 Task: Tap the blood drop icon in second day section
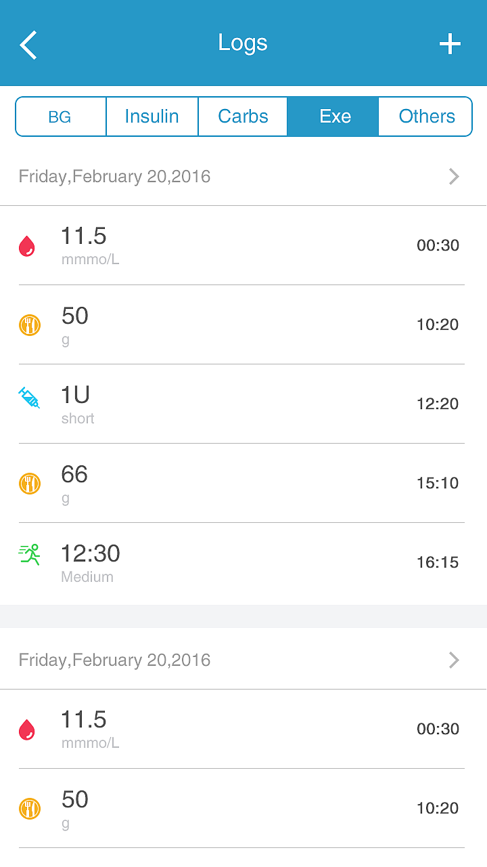click(27, 729)
